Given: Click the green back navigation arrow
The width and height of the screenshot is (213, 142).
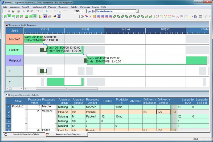Looking at the screenshot, I should click(x=47, y=11).
